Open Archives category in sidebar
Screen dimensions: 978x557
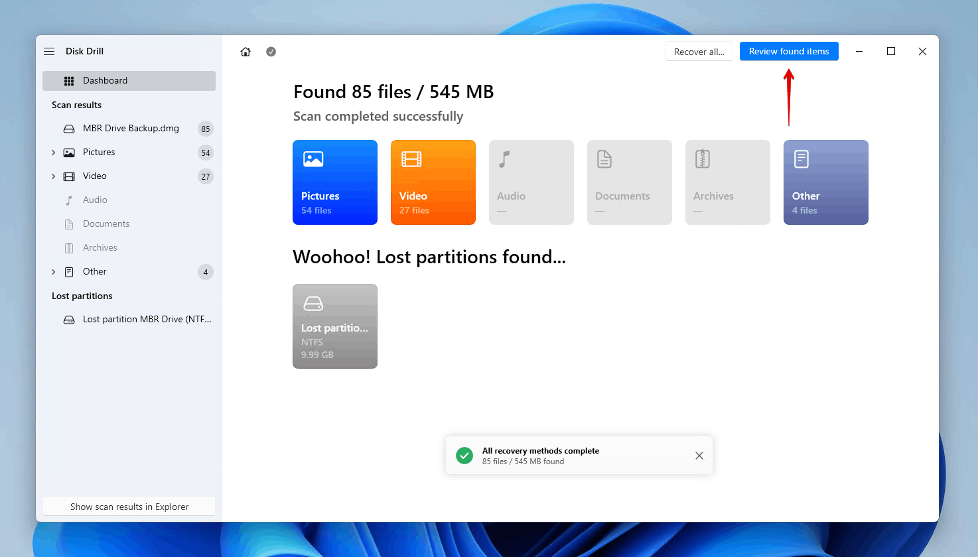(x=129, y=248)
